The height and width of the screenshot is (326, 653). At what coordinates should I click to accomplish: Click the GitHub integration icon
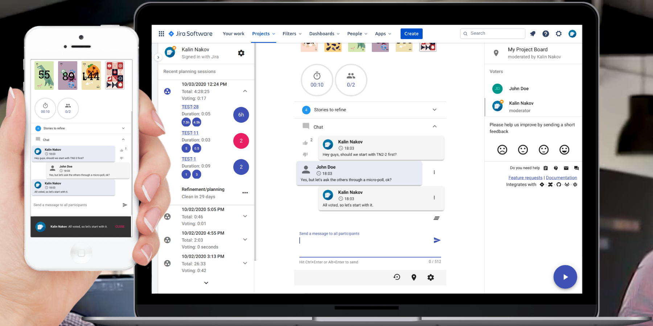(559, 184)
